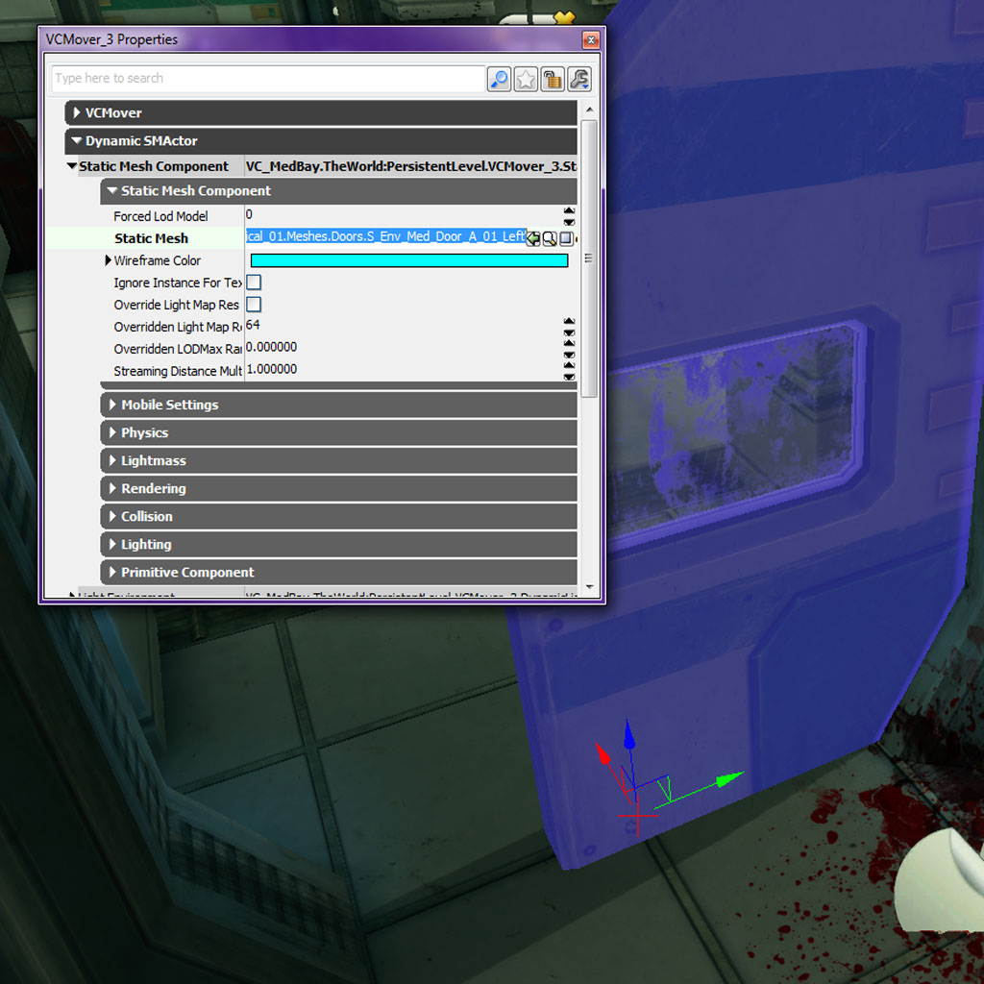Expand the Rendering section
The height and width of the screenshot is (984, 984).
click(112, 488)
